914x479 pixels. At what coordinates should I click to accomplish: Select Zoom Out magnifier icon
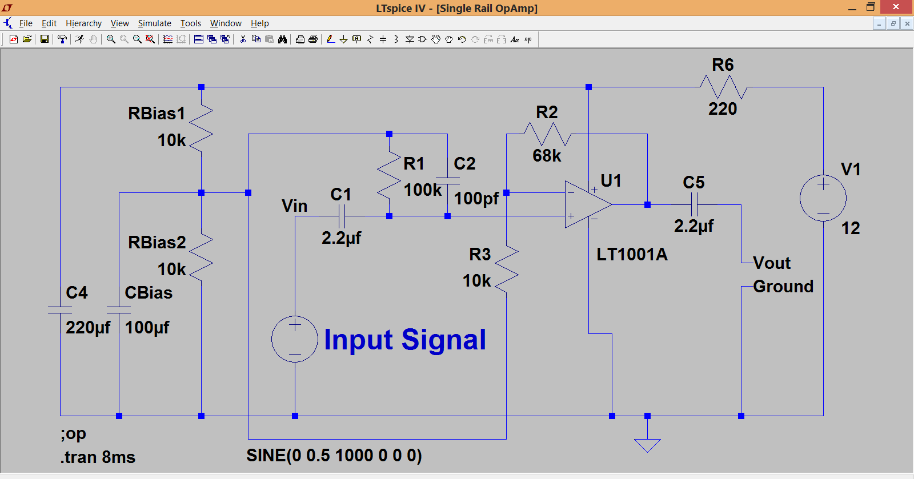tap(137, 39)
